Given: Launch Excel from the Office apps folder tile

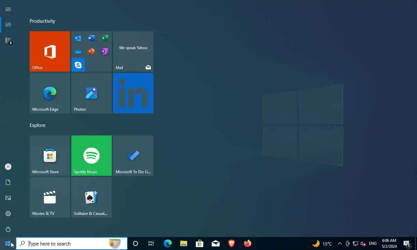Looking at the screenshot, I should 105,38.
